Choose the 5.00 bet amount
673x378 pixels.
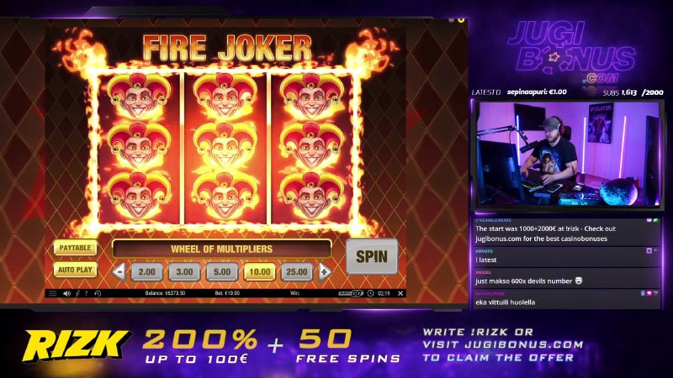coord(222,271)
